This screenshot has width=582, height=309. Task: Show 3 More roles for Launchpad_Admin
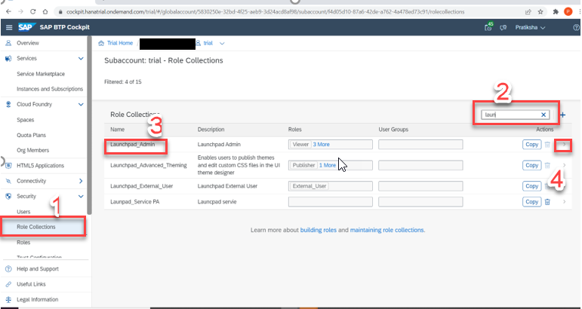(321, 144)
